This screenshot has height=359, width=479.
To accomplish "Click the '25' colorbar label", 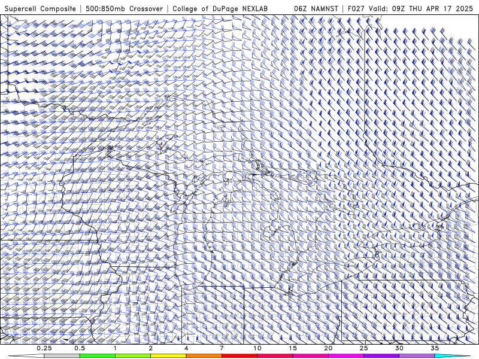I will (363, 348).
